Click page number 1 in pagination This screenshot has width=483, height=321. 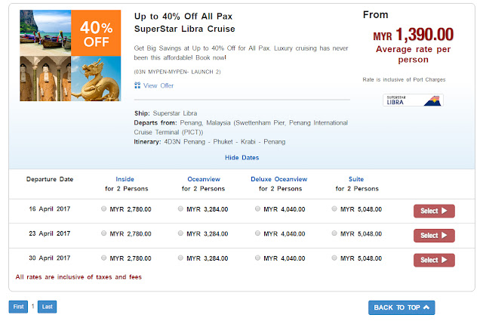point(32,307)
